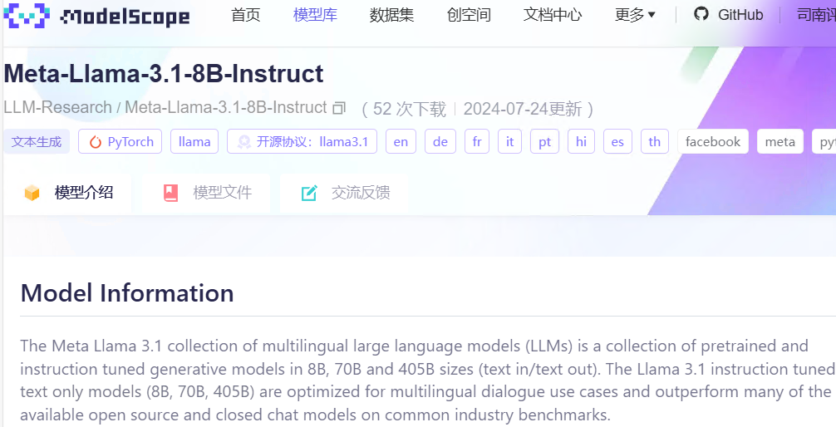836x427 pixels.
Task: Click the facebook tag
Action: coord(713,142)
